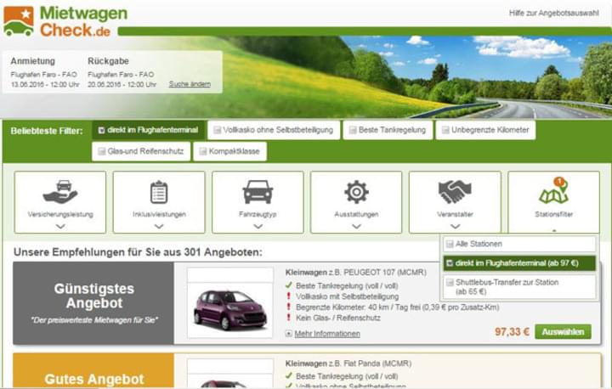
Task: Click 'Anmietung' pickup details heading
Action: pos(33,61)
